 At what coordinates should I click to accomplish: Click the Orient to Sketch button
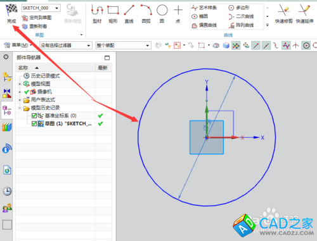tap(37, 18)
